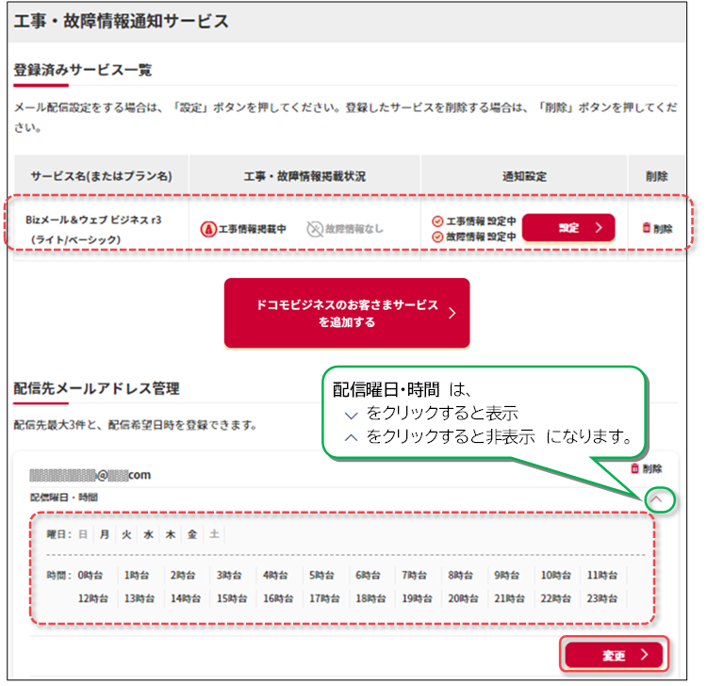707x686 pixels.
Task: Select the 17時台 time slot
Action: point(324,598)
